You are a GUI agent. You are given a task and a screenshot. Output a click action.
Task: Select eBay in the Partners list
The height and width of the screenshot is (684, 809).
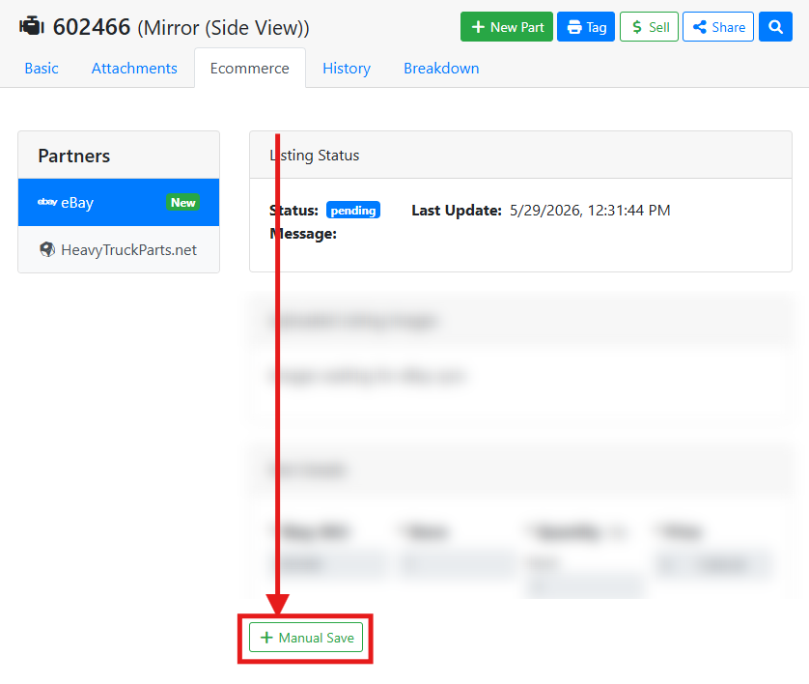[x=119, y=202]
